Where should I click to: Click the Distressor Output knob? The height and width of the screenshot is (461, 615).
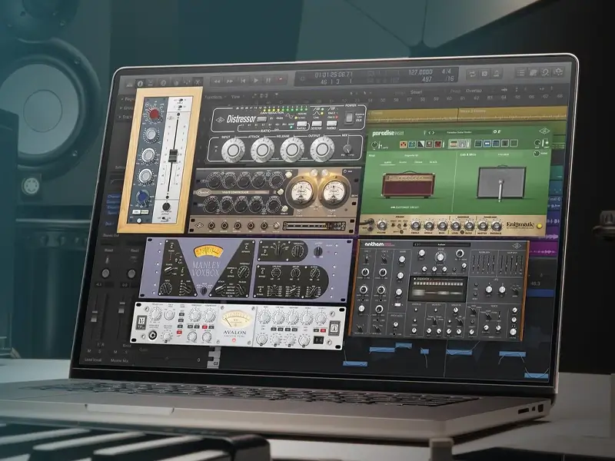322,149
